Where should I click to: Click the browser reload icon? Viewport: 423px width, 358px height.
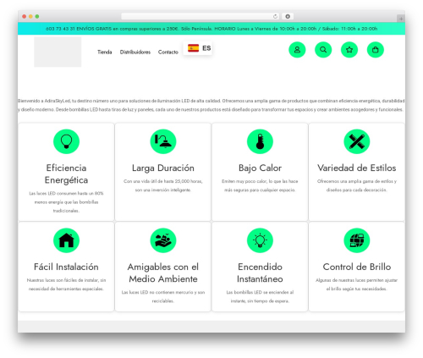pyautogui.click(x=275, y=16)
